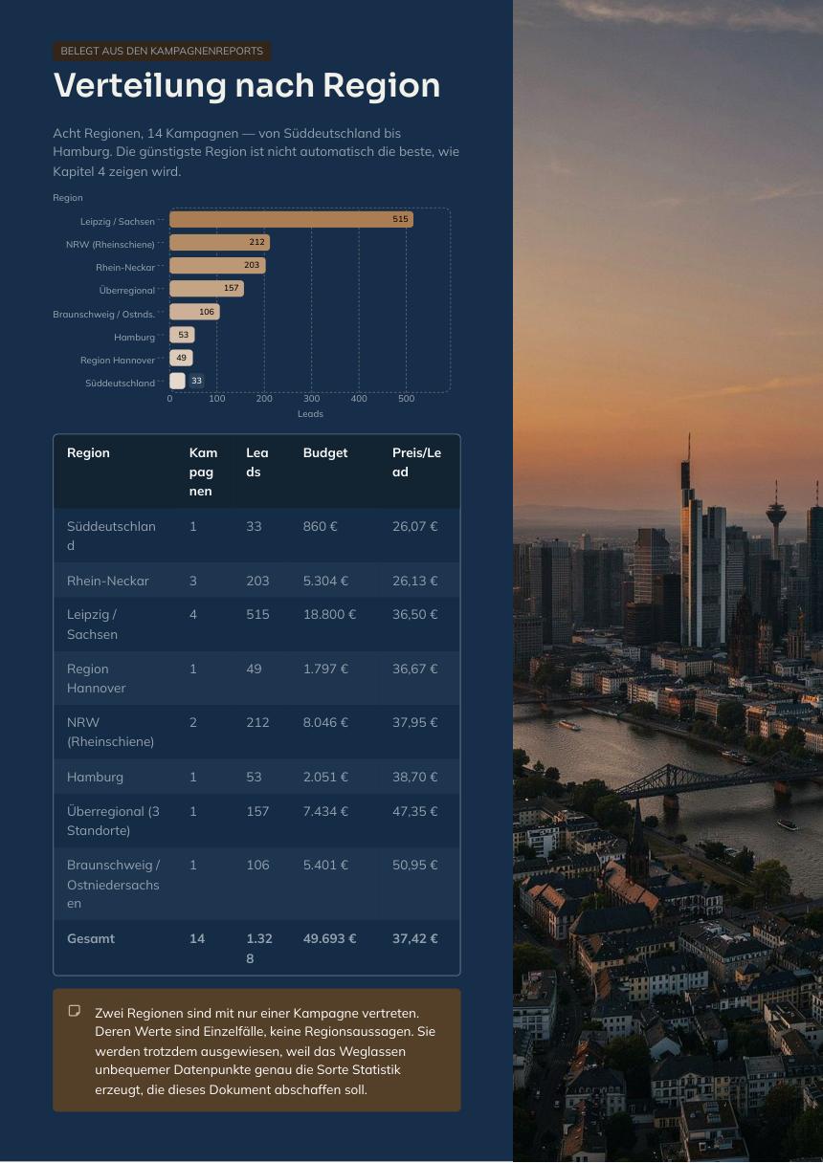Image resolution: width=823 pixels, height=1163 pixels.
Task: Click price cell '36,50 €'
Action: point(415,614)
